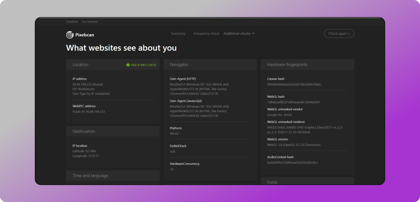Click the Pixelscan spiral logo icon

(70, 35)
